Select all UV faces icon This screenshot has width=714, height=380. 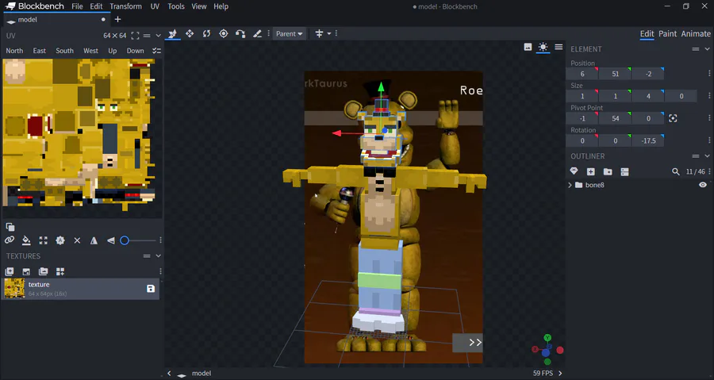[156, 51]
